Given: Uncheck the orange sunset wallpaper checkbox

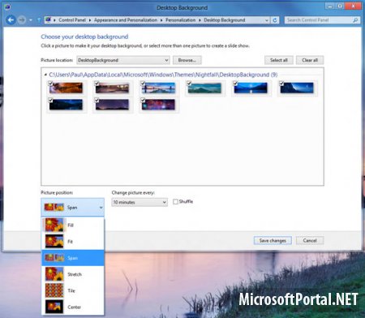Looking at the screenshot, I should pyautogui.click(x=50, y=84).
